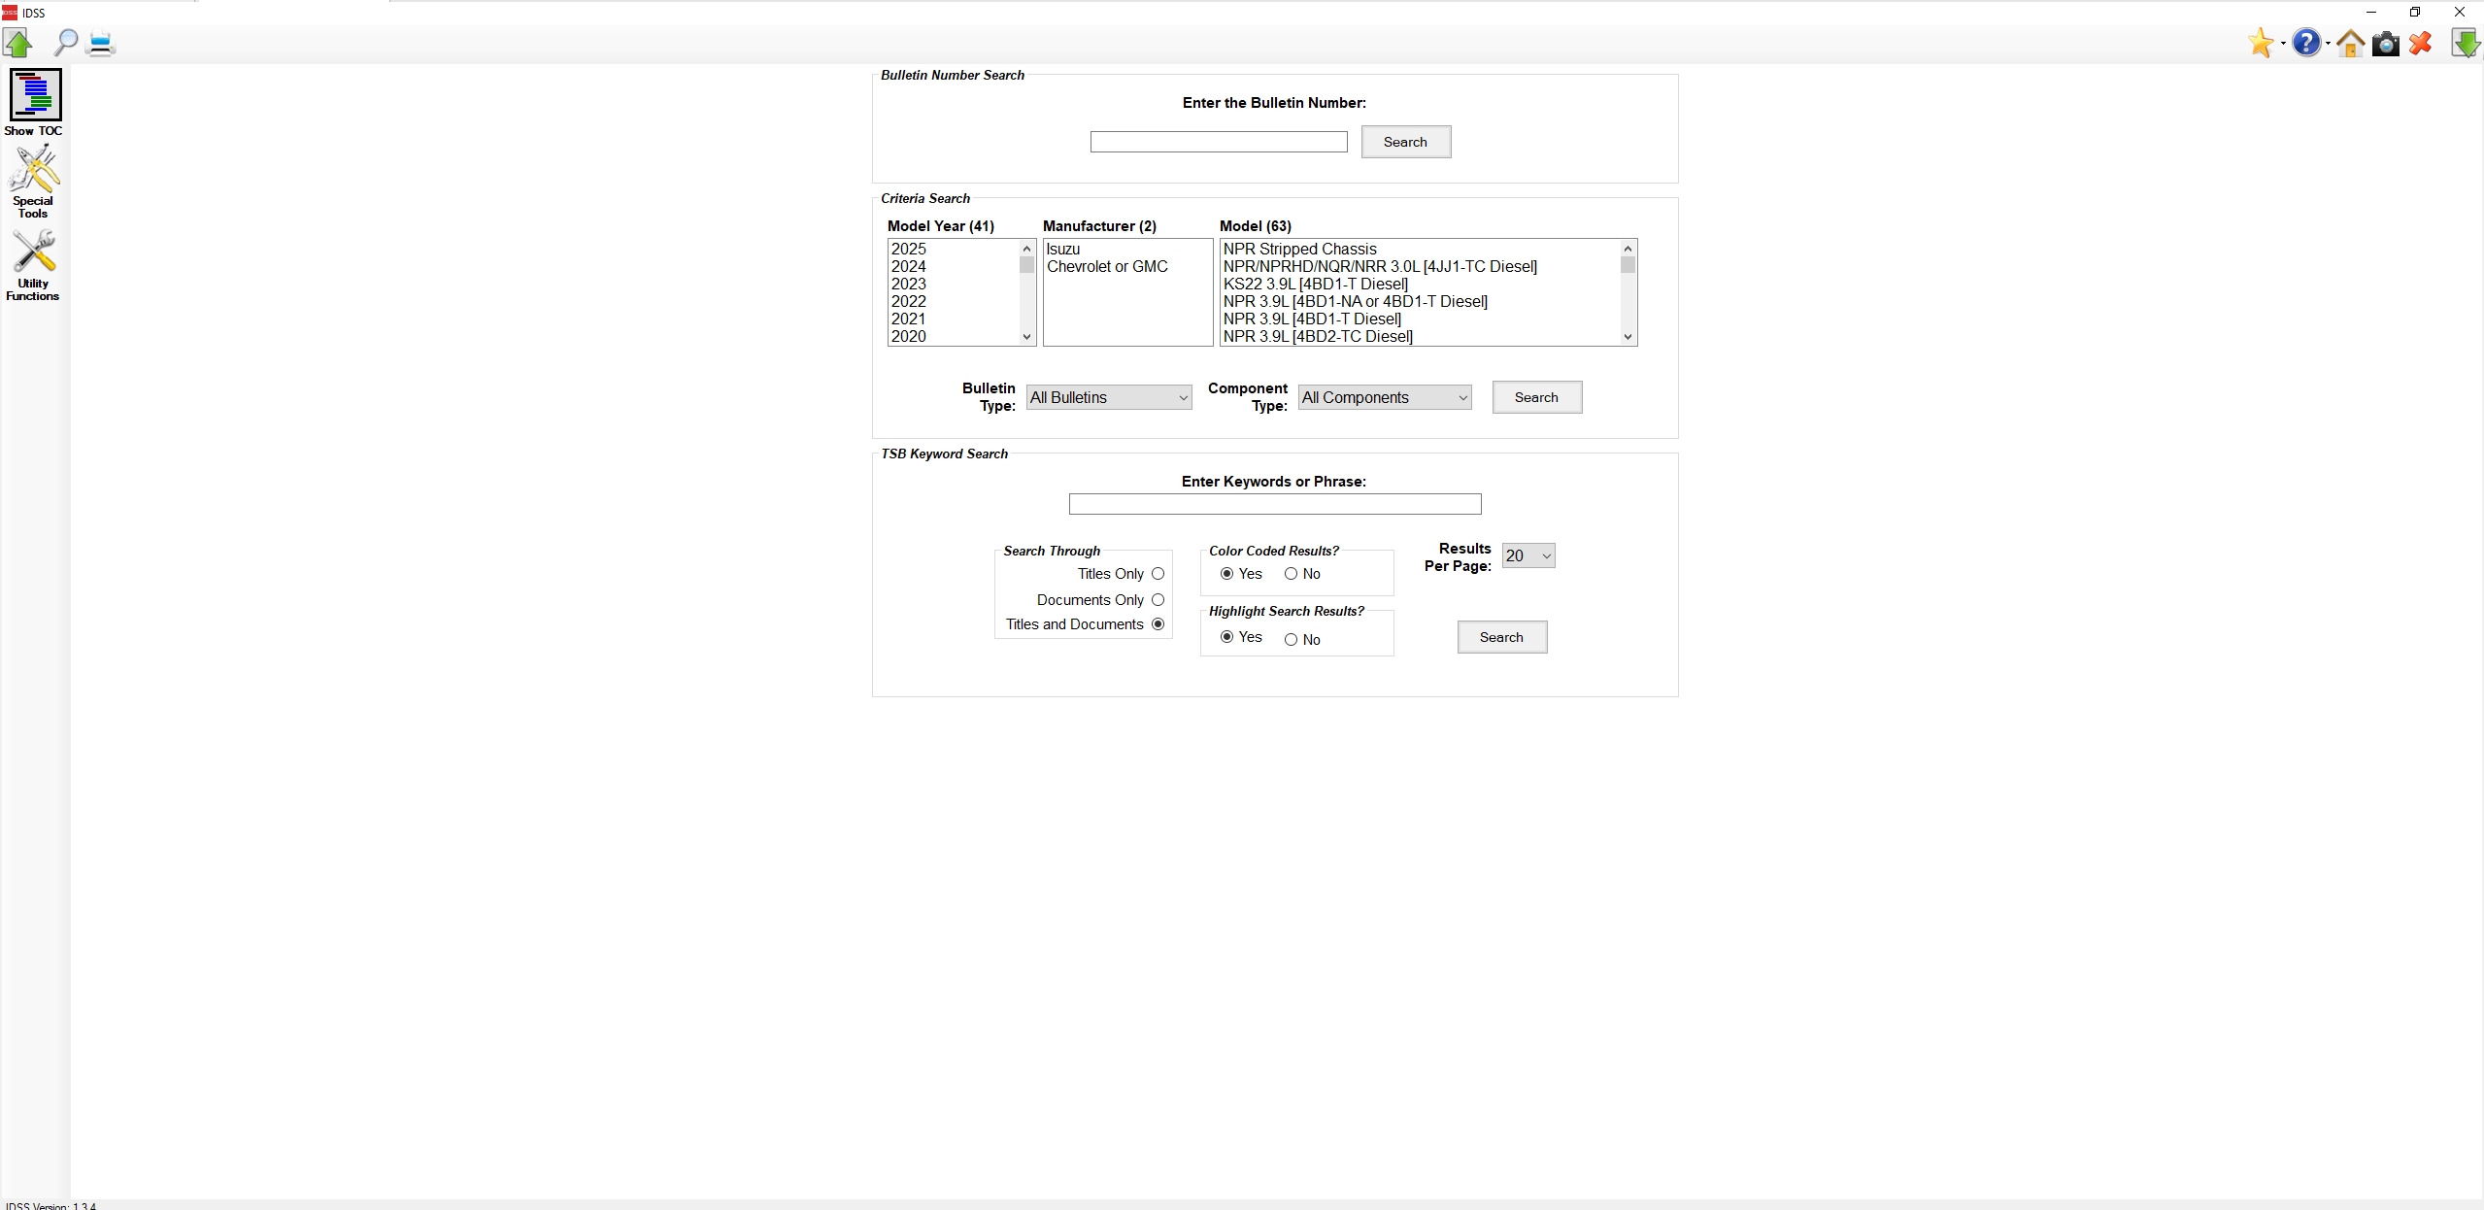Select Isuzu in Manufacturer list
Viewport: 2484px width, 1210px height.
pyautogui.click(x=1063, y=250)
